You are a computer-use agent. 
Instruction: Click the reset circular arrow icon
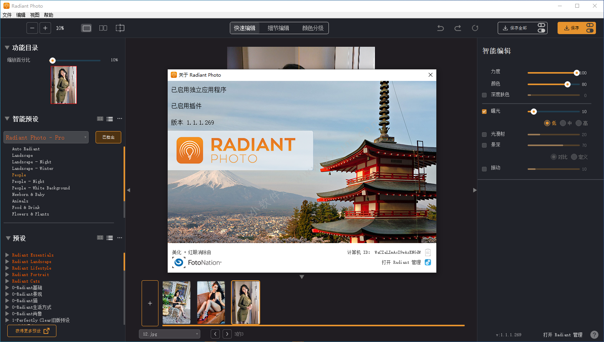[475, 28]
